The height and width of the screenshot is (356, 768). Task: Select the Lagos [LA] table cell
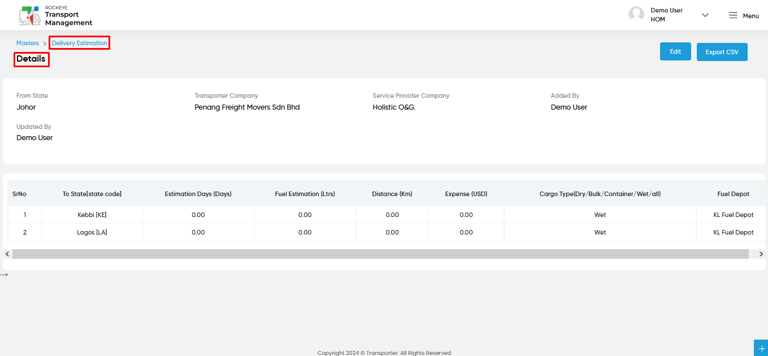pos(92,232)
